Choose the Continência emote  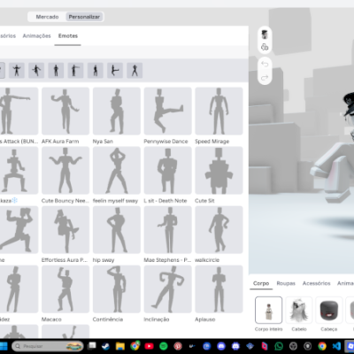click(117, 289)
